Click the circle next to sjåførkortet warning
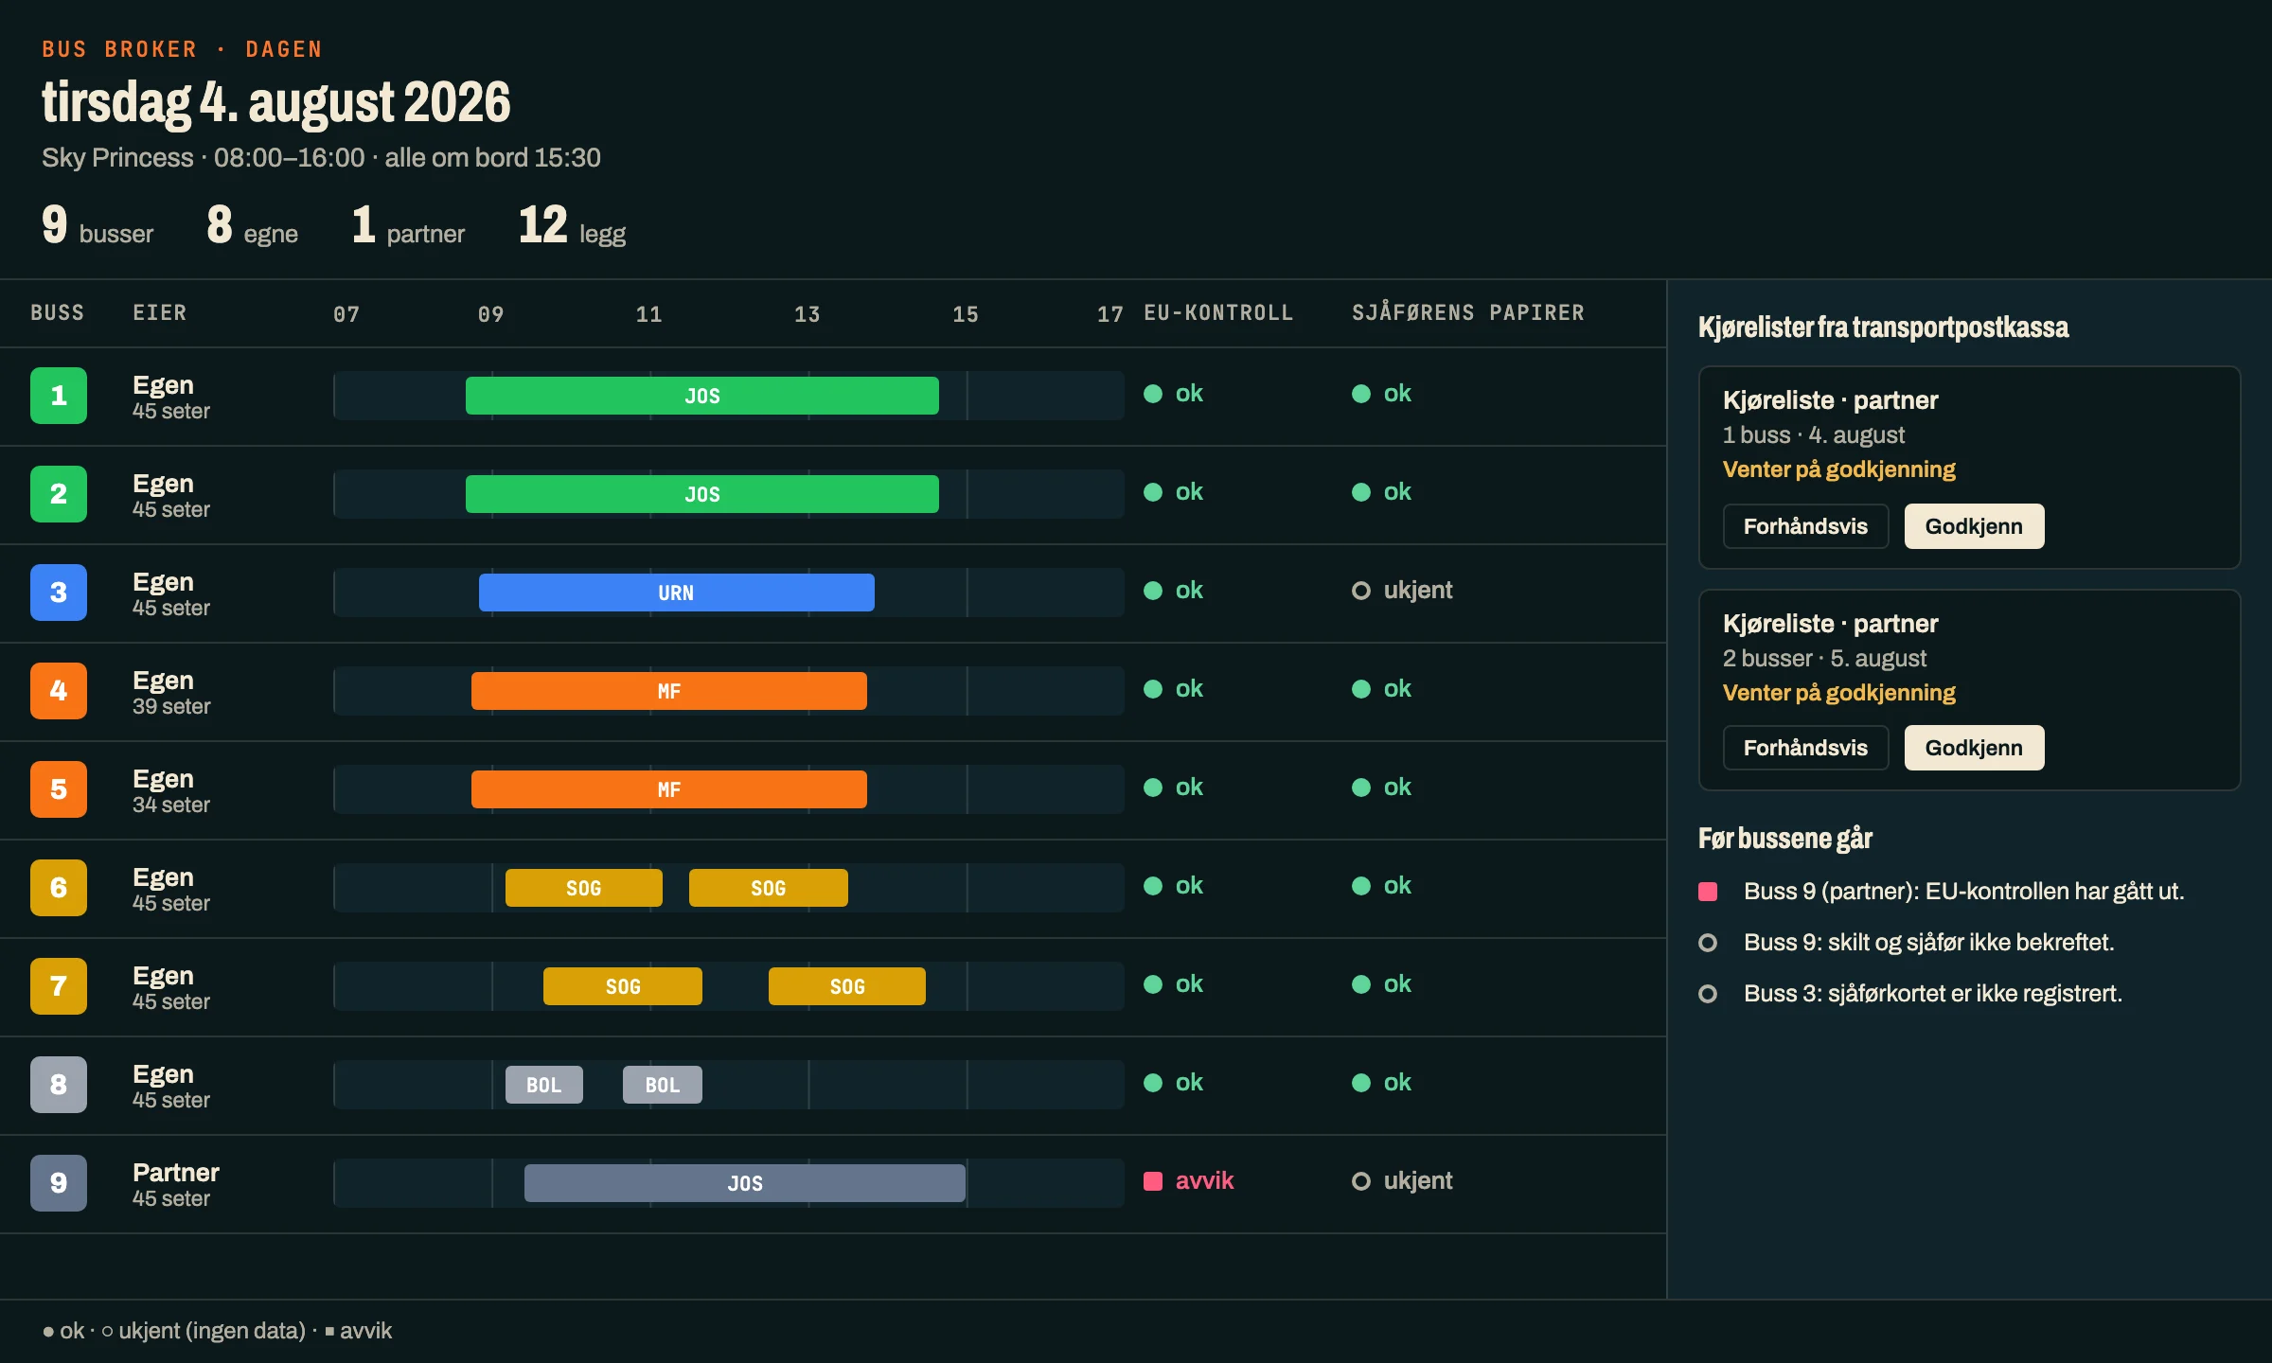The height and width of the screenshot is (1363, 2272). point(1708,994)
